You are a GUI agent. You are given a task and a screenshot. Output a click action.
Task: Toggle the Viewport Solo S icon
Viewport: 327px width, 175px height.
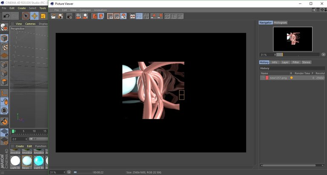pyautogui.click(x=4, y=110)
